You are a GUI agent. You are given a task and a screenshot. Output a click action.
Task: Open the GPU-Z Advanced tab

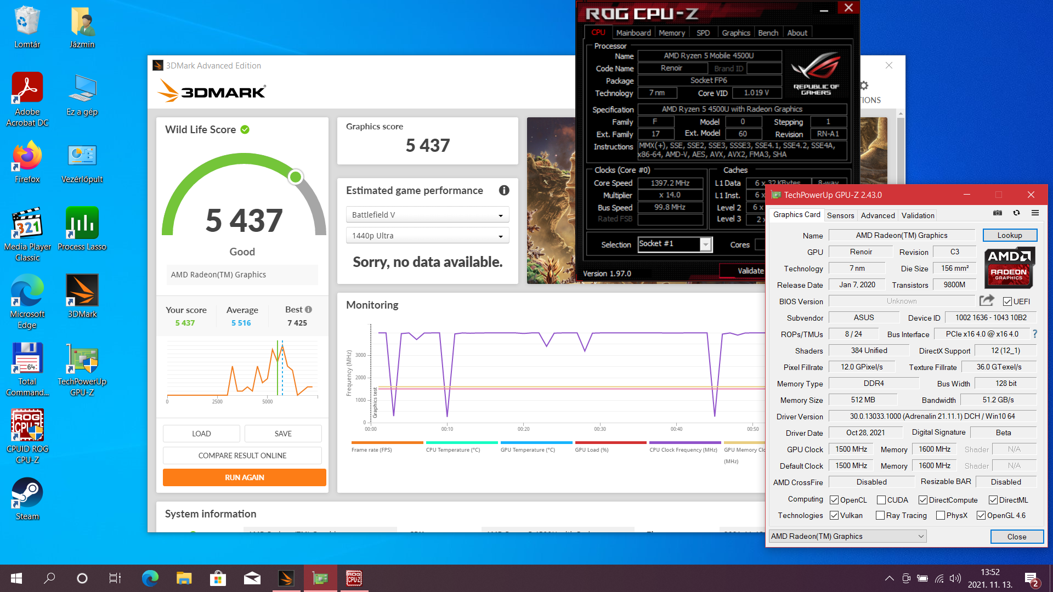[x=878, y=215]
